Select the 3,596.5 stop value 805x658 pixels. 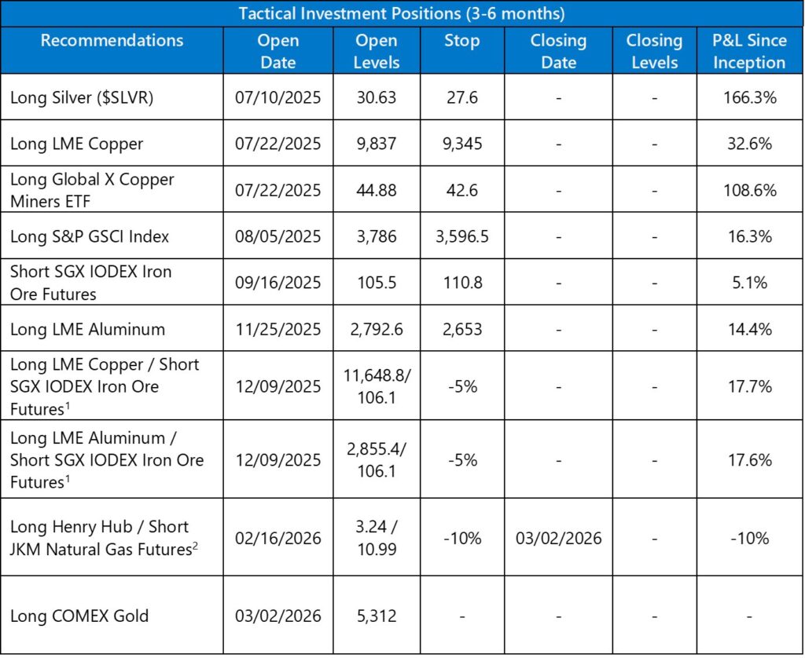[x=461, y=236]
